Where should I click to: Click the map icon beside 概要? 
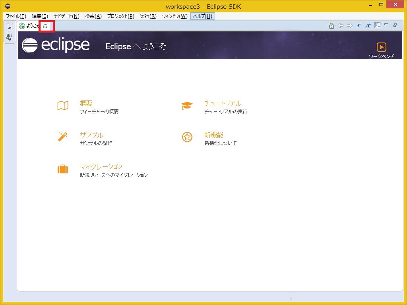point(63,106)
